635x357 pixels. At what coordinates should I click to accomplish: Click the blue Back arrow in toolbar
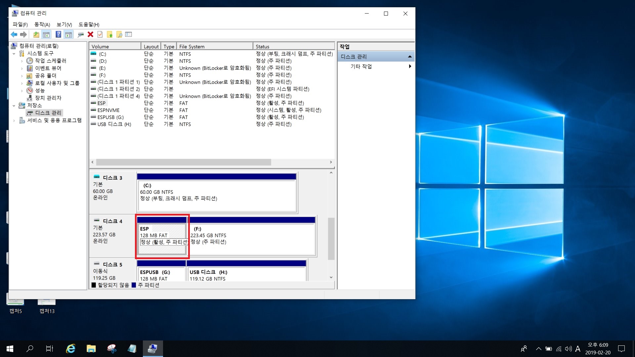pyautogui.click(x=14, y=34)
